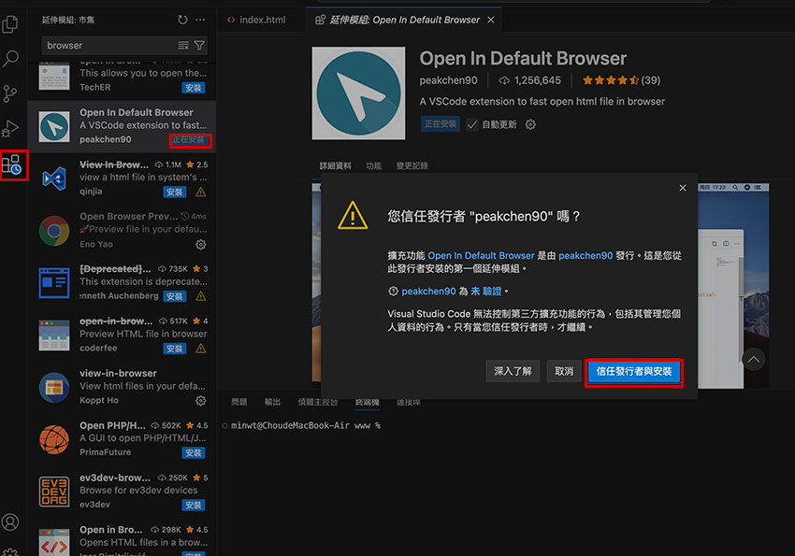Switch to the Terminal panel tab
Screen dimensions: 795x556
click(x=367, y=402)
